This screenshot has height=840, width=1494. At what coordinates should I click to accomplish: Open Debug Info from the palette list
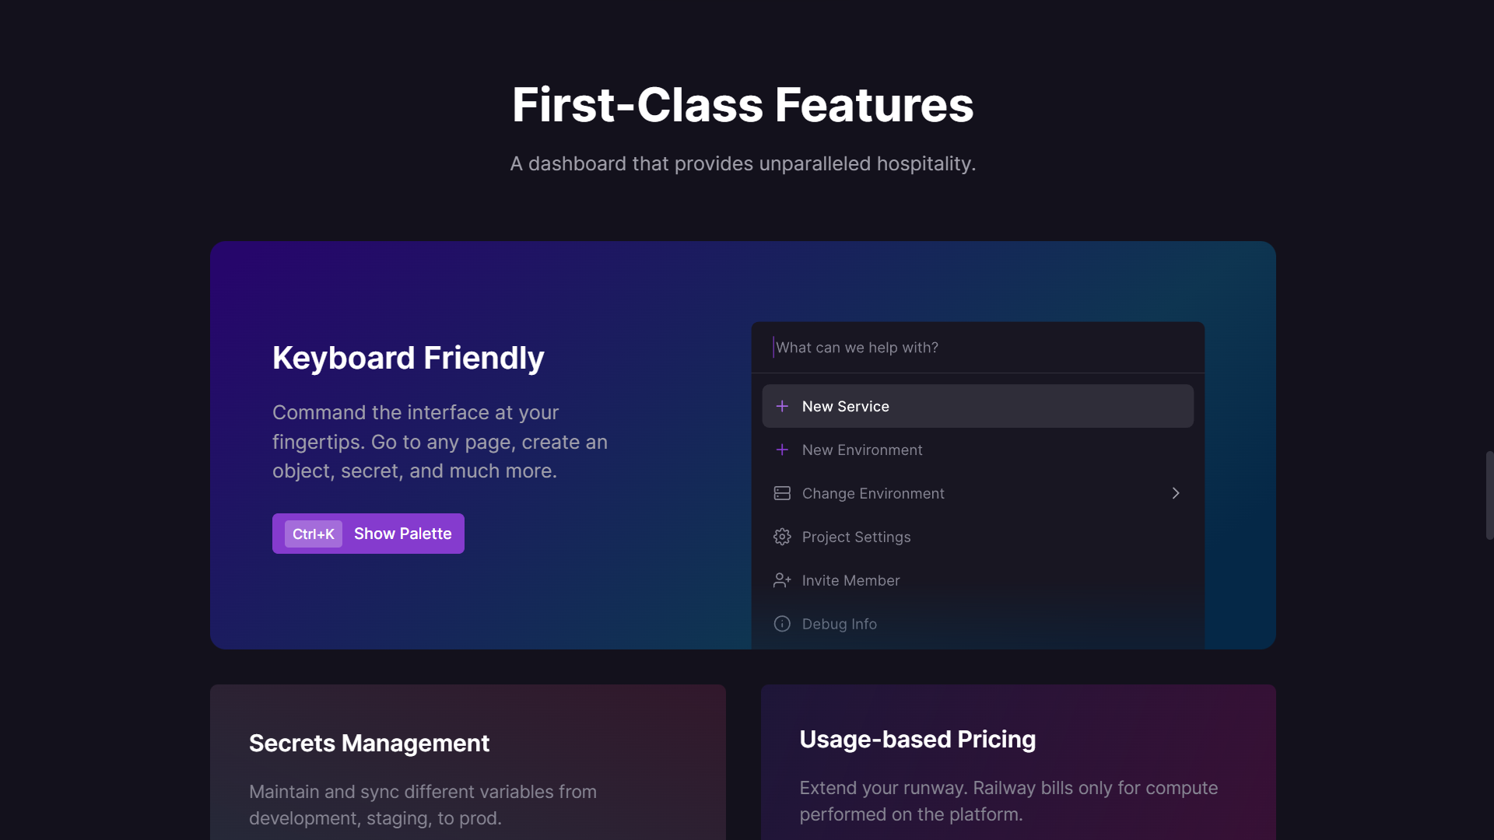(x=977, y=624)
